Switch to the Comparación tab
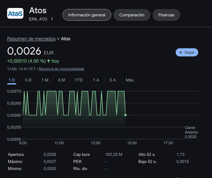 [132, 15]
